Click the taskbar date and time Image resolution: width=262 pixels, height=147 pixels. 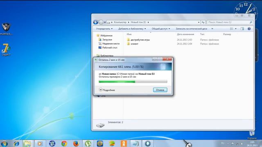click(x=252, y=144)
